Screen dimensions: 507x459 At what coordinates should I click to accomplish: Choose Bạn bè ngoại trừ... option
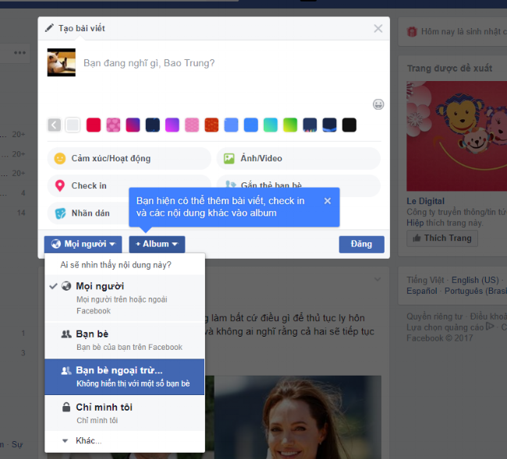point(125,376)
